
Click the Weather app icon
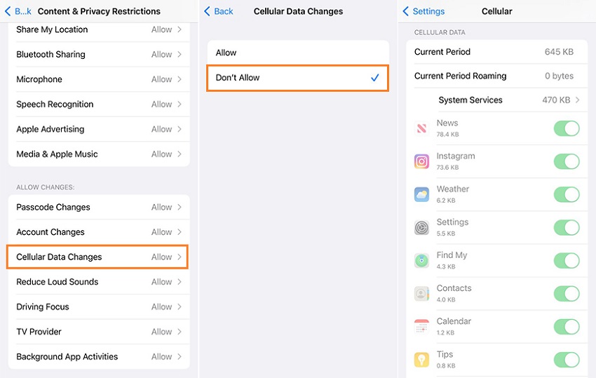tap(421, 194)
